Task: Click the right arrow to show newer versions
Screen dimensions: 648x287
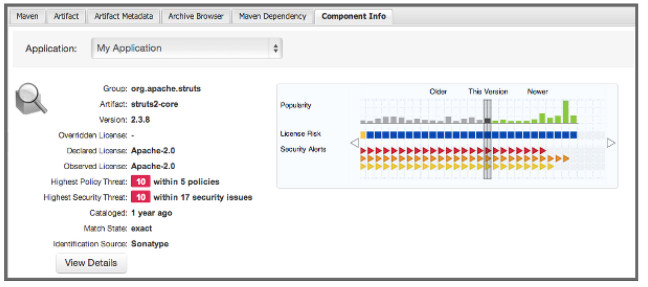Action: (611, 143)
